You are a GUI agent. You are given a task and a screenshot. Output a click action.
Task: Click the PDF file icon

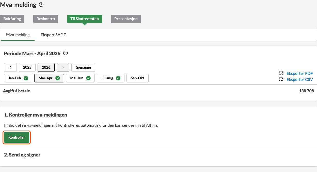(x=281, y=73)
